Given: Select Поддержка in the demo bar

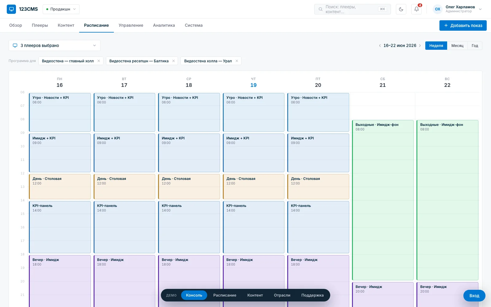Looking at the screenshot, I should [x=312, y=295].
